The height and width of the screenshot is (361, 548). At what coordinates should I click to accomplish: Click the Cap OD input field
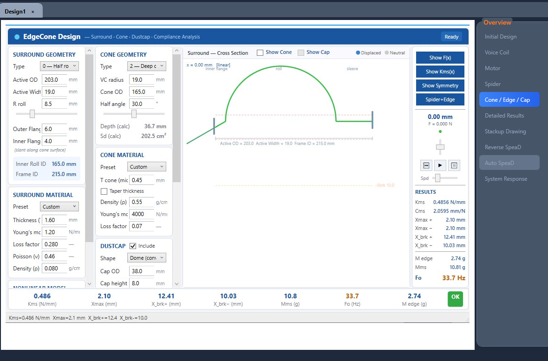pos(142,271)
